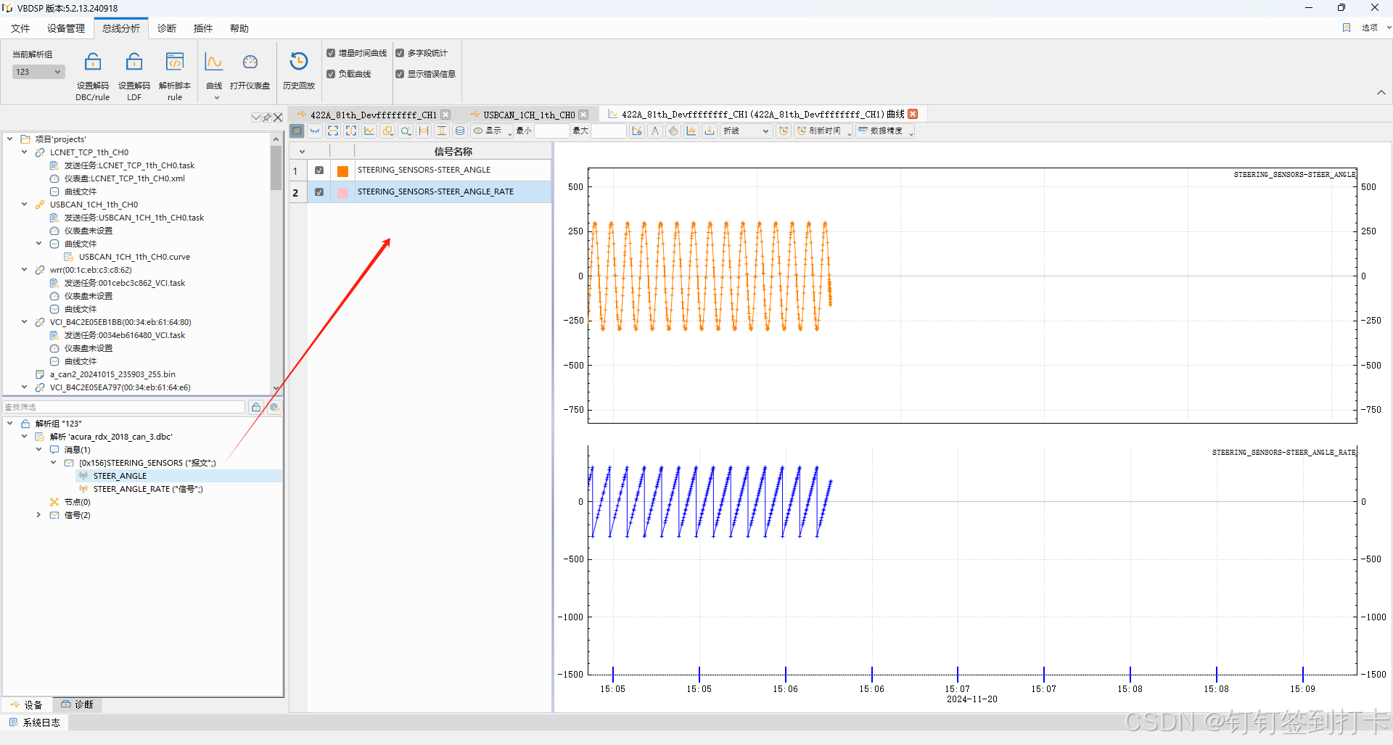Viewport: 1393px width, 745px height.
Task: Toggle the 显示错误信息 checkbox
Action: pos(400,74)
